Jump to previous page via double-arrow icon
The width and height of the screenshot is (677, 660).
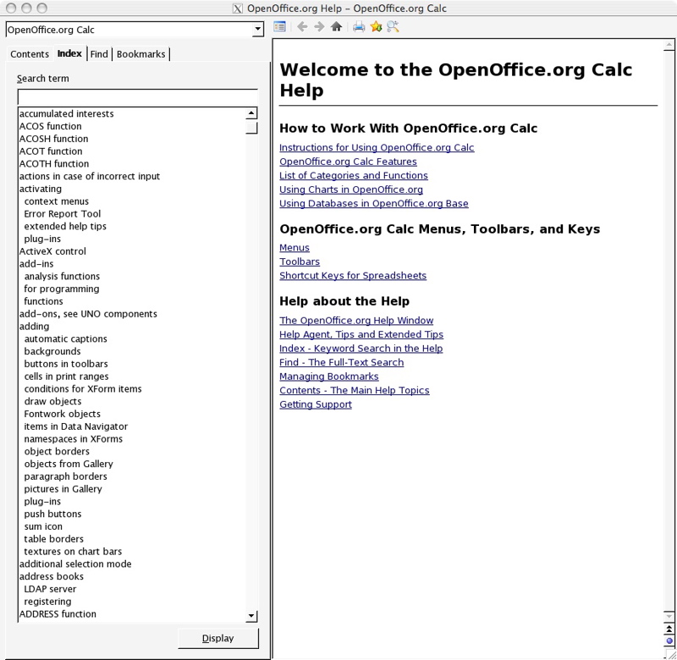pyautogui.click(x=669, y=629)
